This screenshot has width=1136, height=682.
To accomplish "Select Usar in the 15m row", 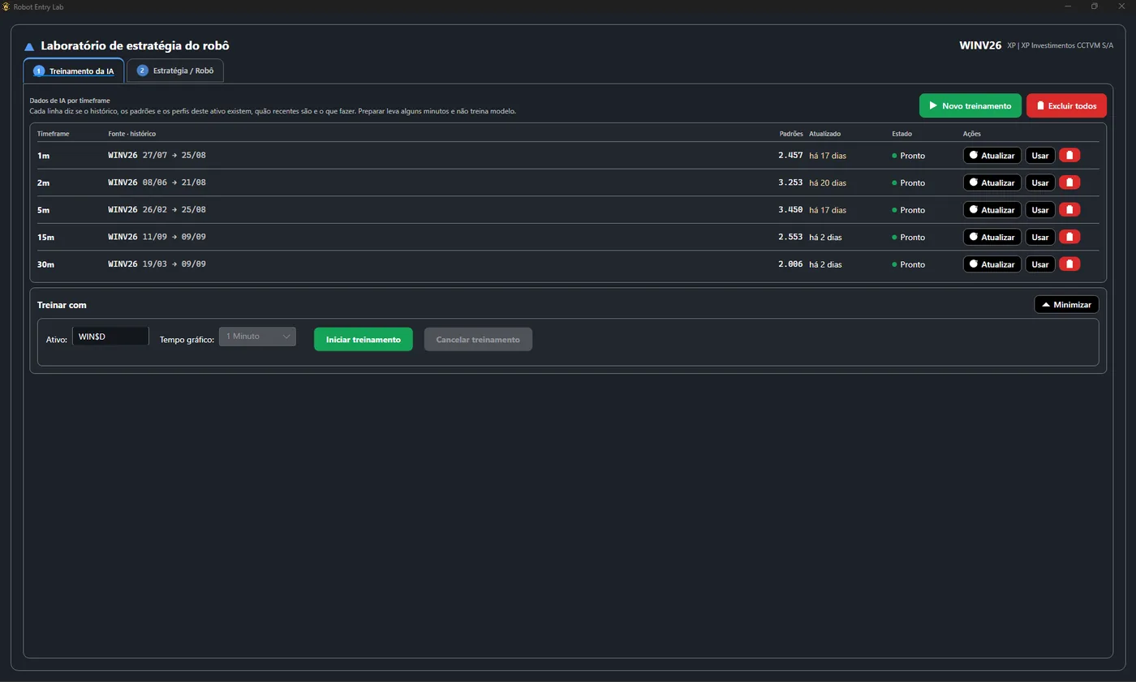I will [x=1040, y=237].
